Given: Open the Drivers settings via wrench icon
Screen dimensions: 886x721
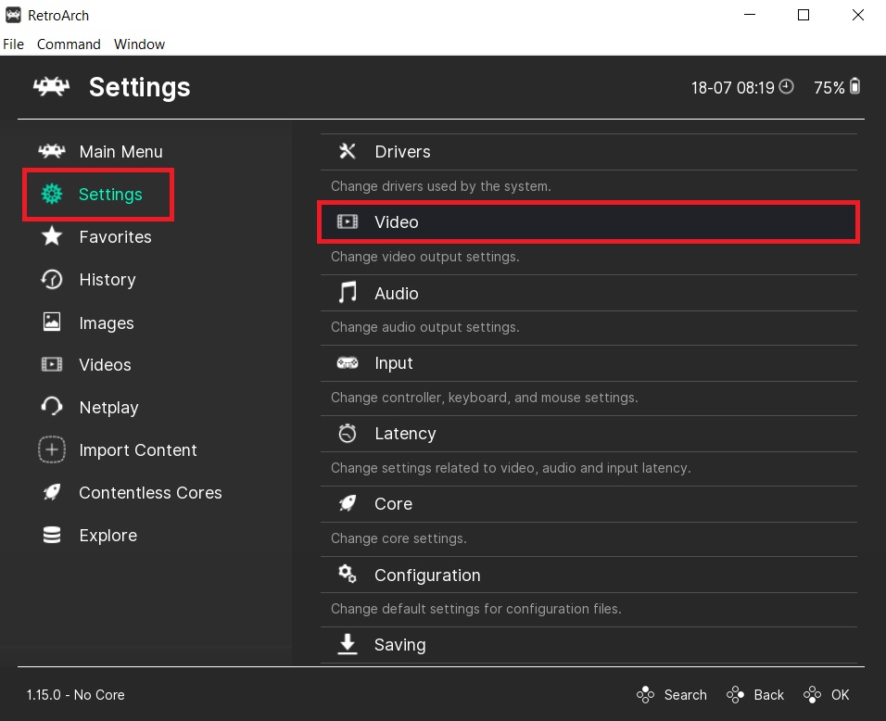Looking at the screenshot, I should coord(347,151).
